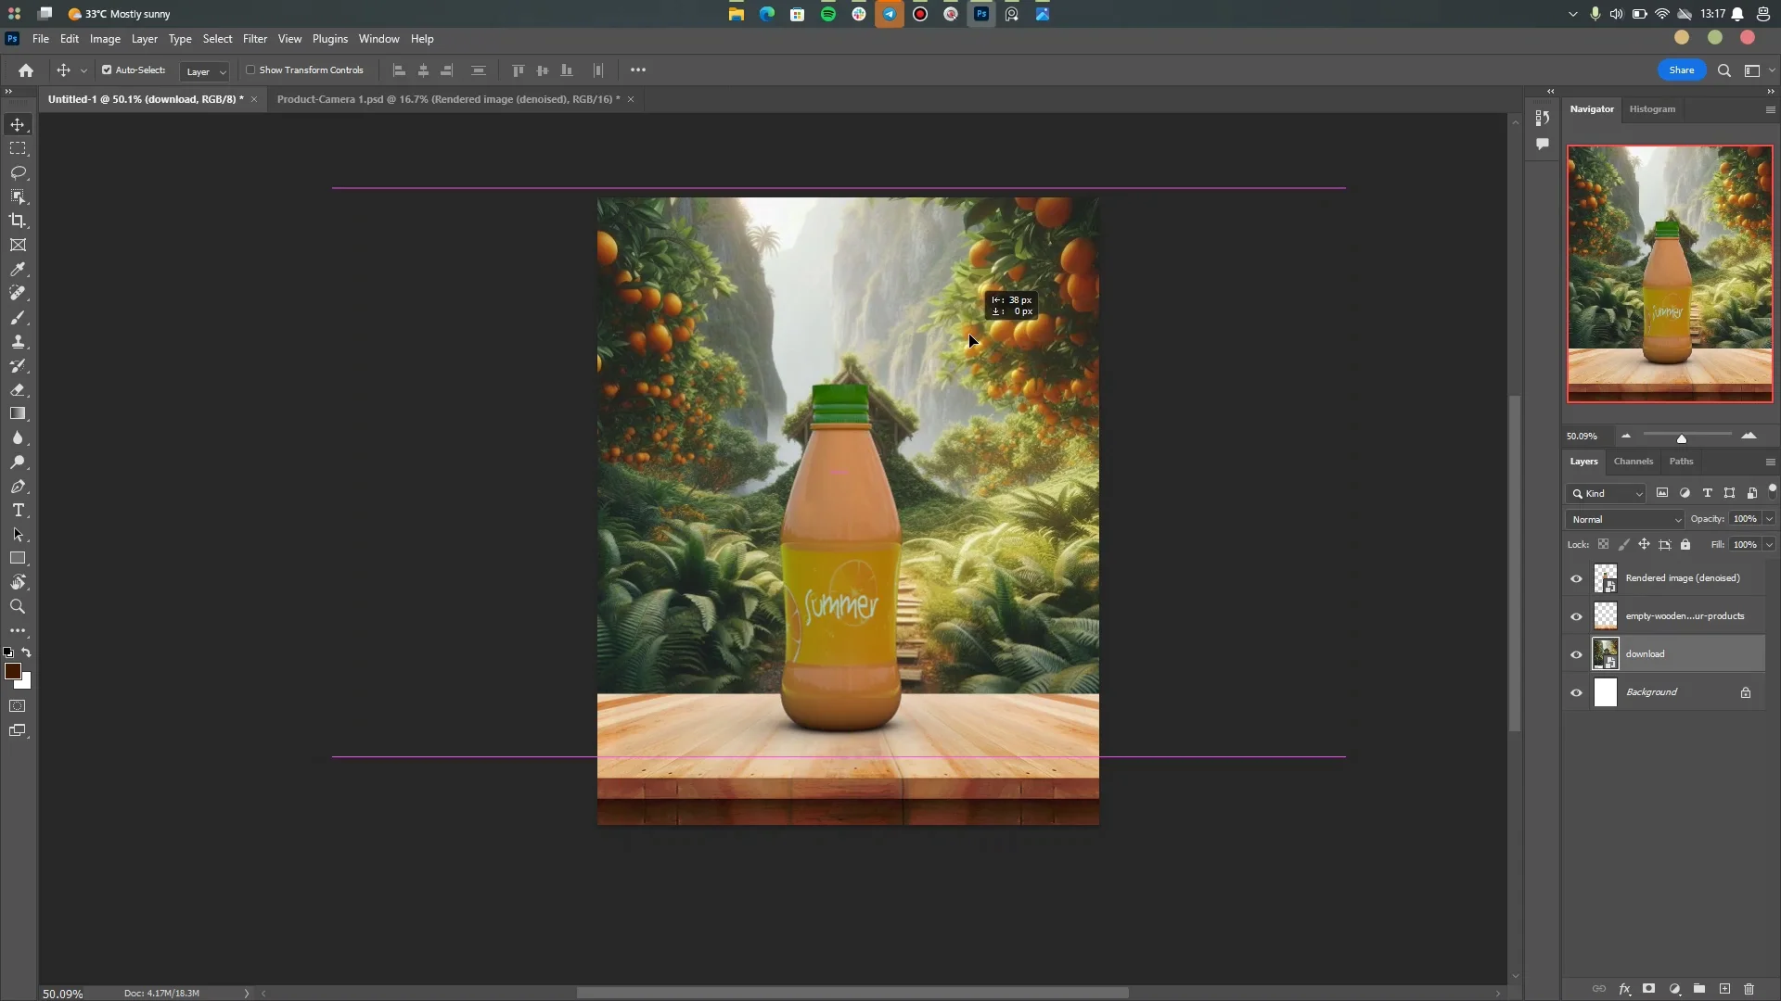This screenshot has height=1001, width=1781.
Task: Open the layer filter Kind dropdown
Action: (x=1607, y=493)
